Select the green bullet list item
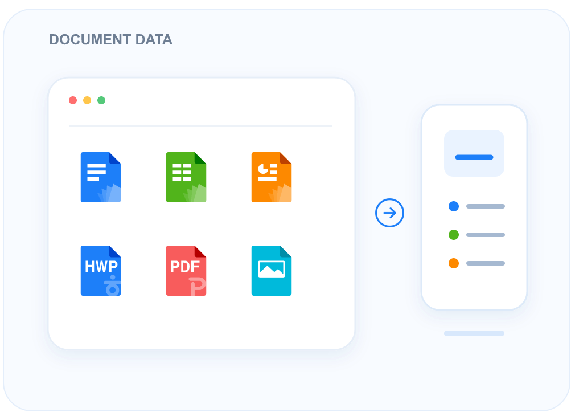Viewport: 575px width, 416px height. (x=477, y=235)
